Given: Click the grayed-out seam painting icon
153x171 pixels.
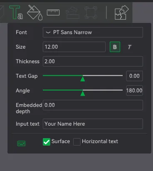Looking at the screenshot, I should click(72, 13).
